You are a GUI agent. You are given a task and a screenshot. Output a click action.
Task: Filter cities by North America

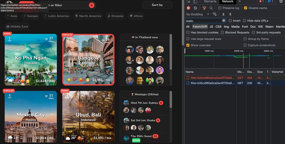click(x=88, y=16)
